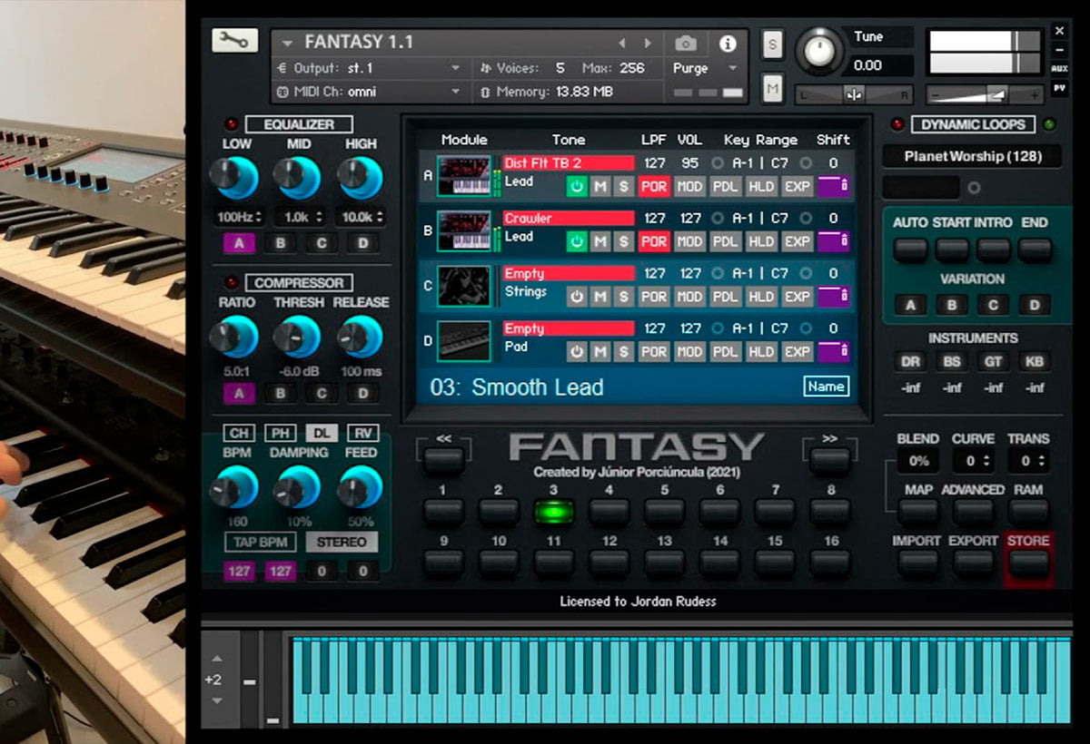Open module C Strings thumbnail
This screenshot has width=1090, height=744.
click(x=463, y=286)
